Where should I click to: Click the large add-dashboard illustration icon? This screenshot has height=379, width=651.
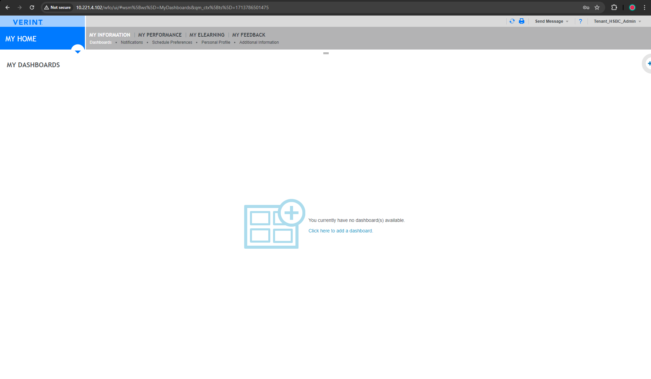point(274,224)
